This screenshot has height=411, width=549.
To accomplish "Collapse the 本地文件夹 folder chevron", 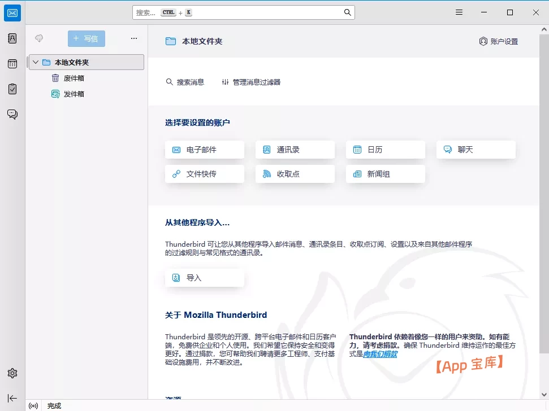I will coord(35,62).
